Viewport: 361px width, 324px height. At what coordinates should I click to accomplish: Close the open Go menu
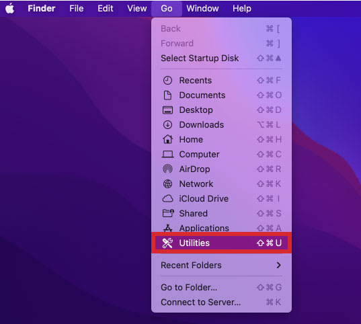coord(167,9)
